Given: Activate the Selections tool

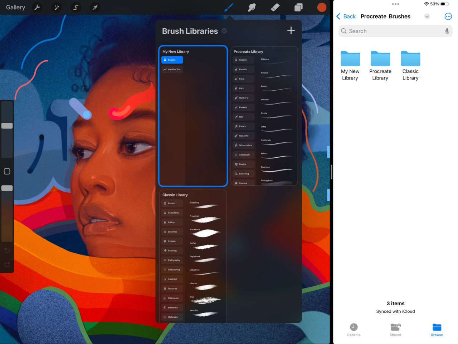Looking at the screenshot, I should tap(75, 7).
